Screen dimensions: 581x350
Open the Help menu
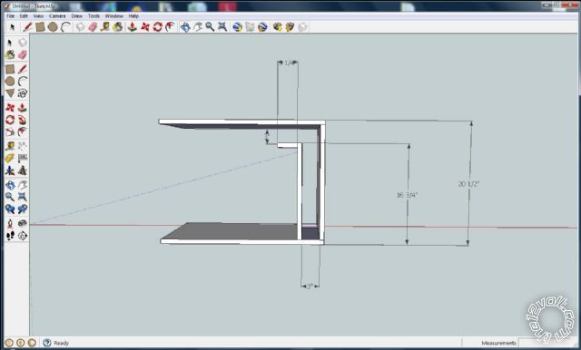[x=133, y=16]
